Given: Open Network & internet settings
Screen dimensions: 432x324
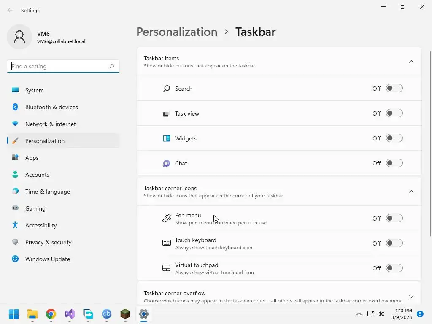Looking at the screenshot, I should point(63,124).
